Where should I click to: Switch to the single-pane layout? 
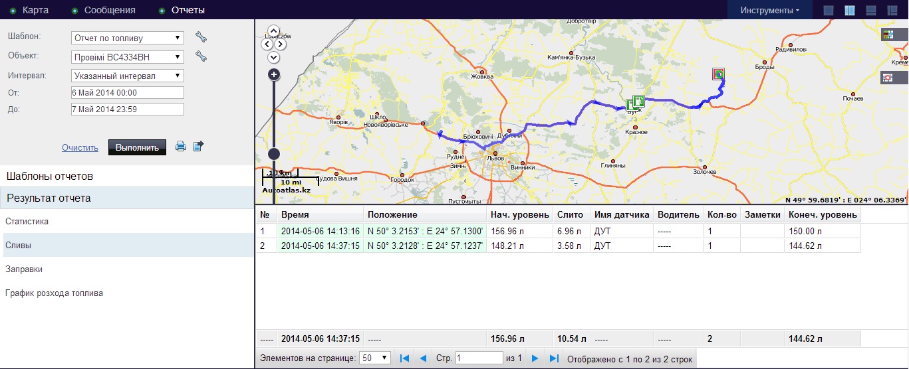(x=828, y=11)
